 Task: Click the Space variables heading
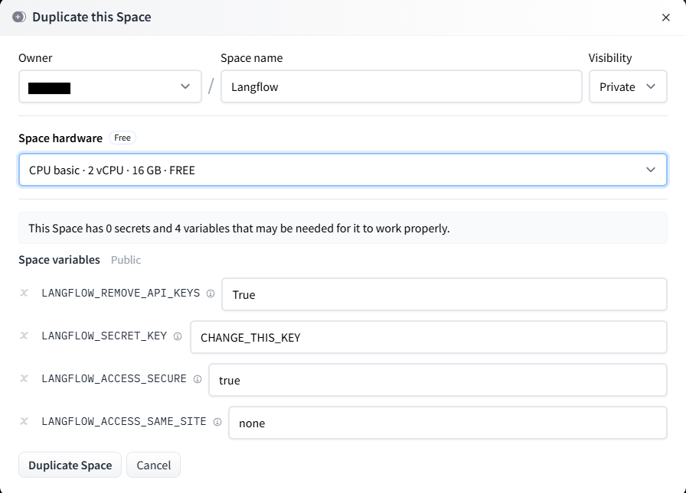click(x=59, y=260)
